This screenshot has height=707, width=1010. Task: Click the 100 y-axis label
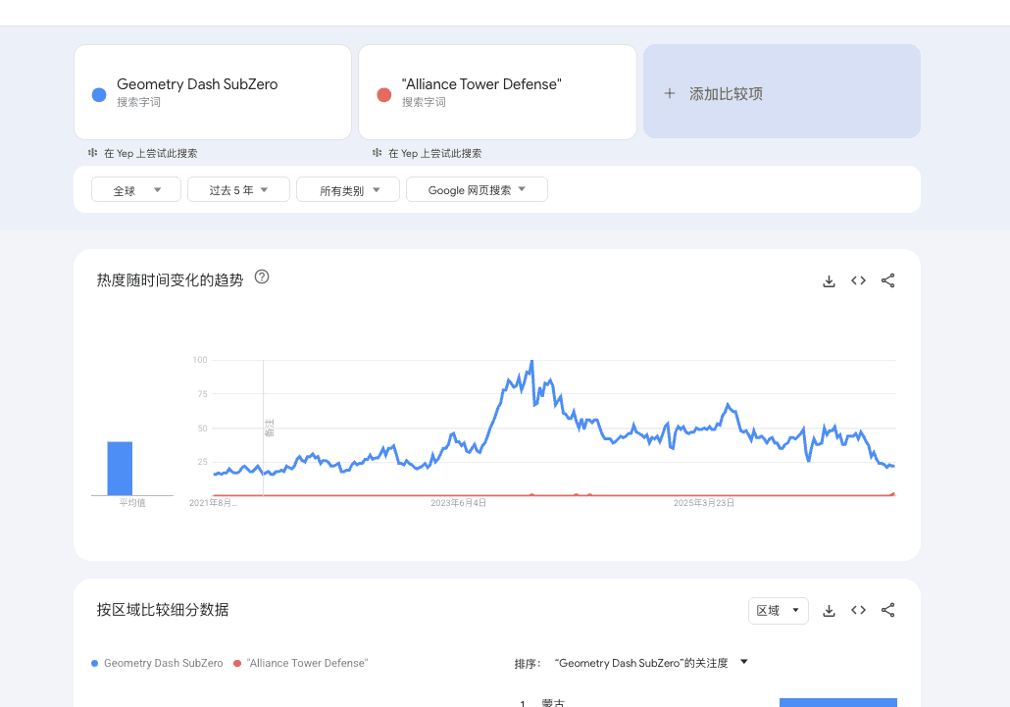click(x=200, y=360)
